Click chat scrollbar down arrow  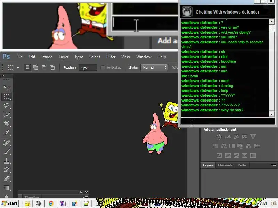pos(272,114)
